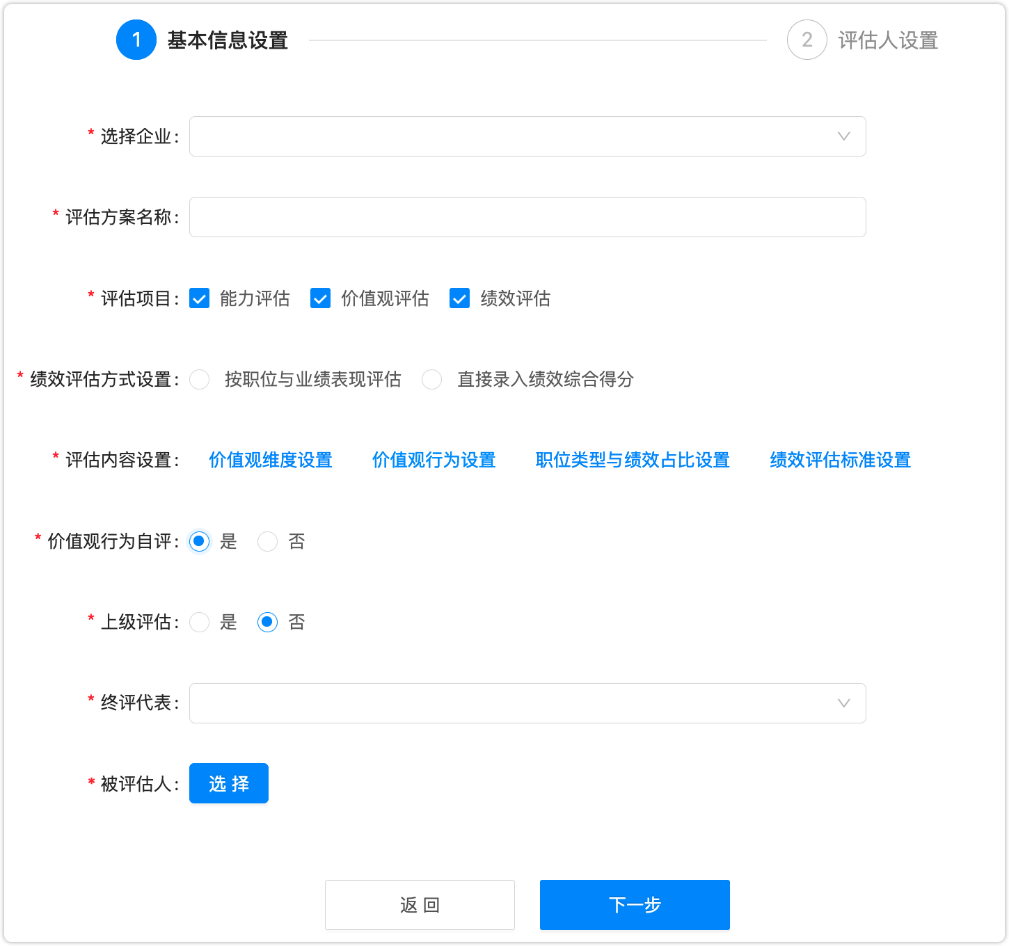Uncheck the 绩效评估 checkbox
1009x946 pixels.
pyautogui.click(x=460, y=298)
